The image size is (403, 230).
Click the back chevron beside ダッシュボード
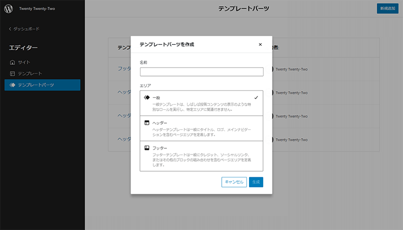[x=10, y=29]
